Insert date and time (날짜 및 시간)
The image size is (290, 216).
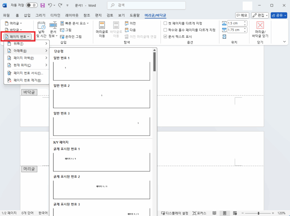(41, 29)
